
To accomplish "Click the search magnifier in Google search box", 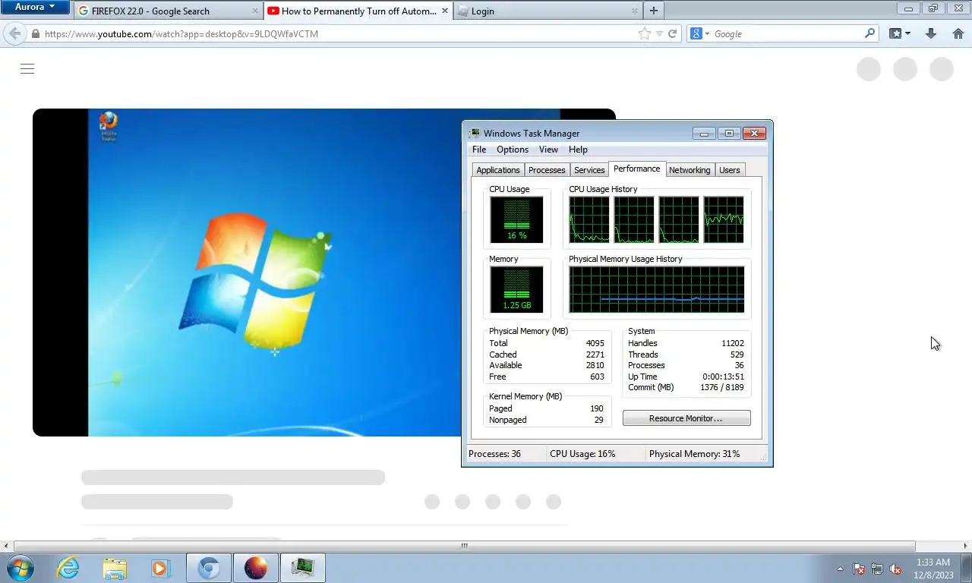I will pos(870,33).
